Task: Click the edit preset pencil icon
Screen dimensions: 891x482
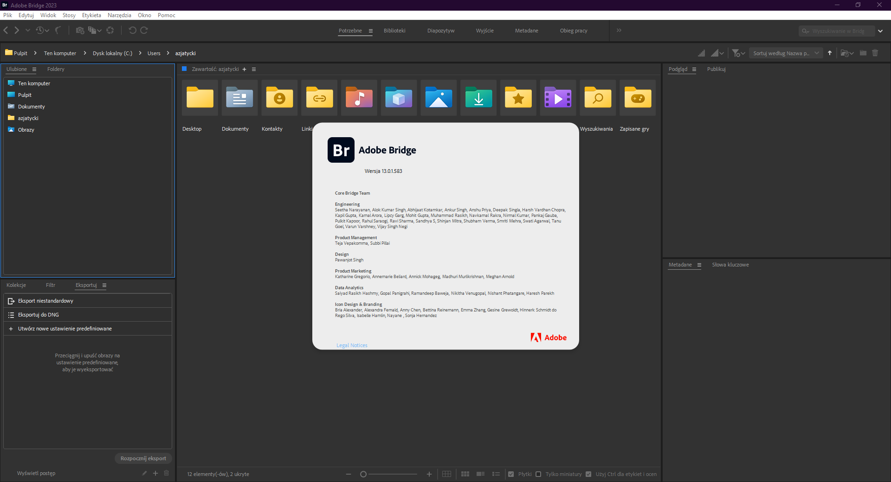Action: 144,473
